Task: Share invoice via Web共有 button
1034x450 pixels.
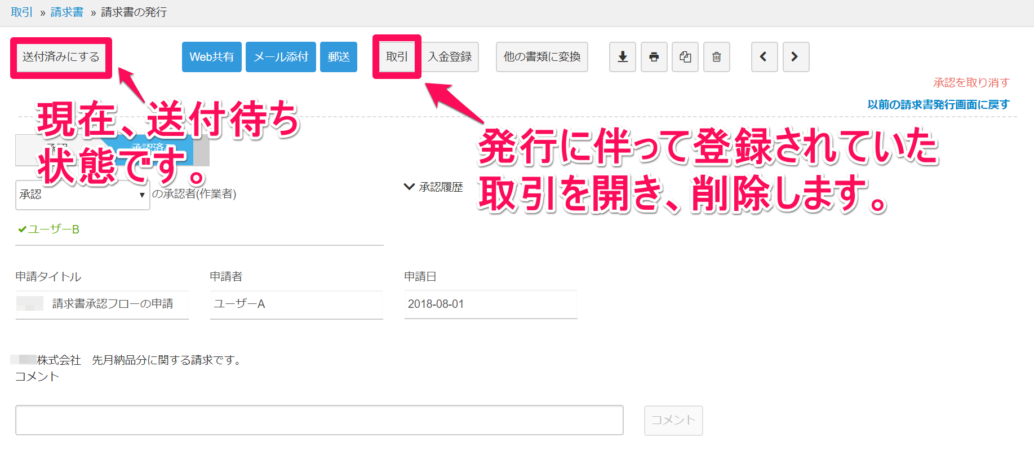Action: click(x=212, y=57)
